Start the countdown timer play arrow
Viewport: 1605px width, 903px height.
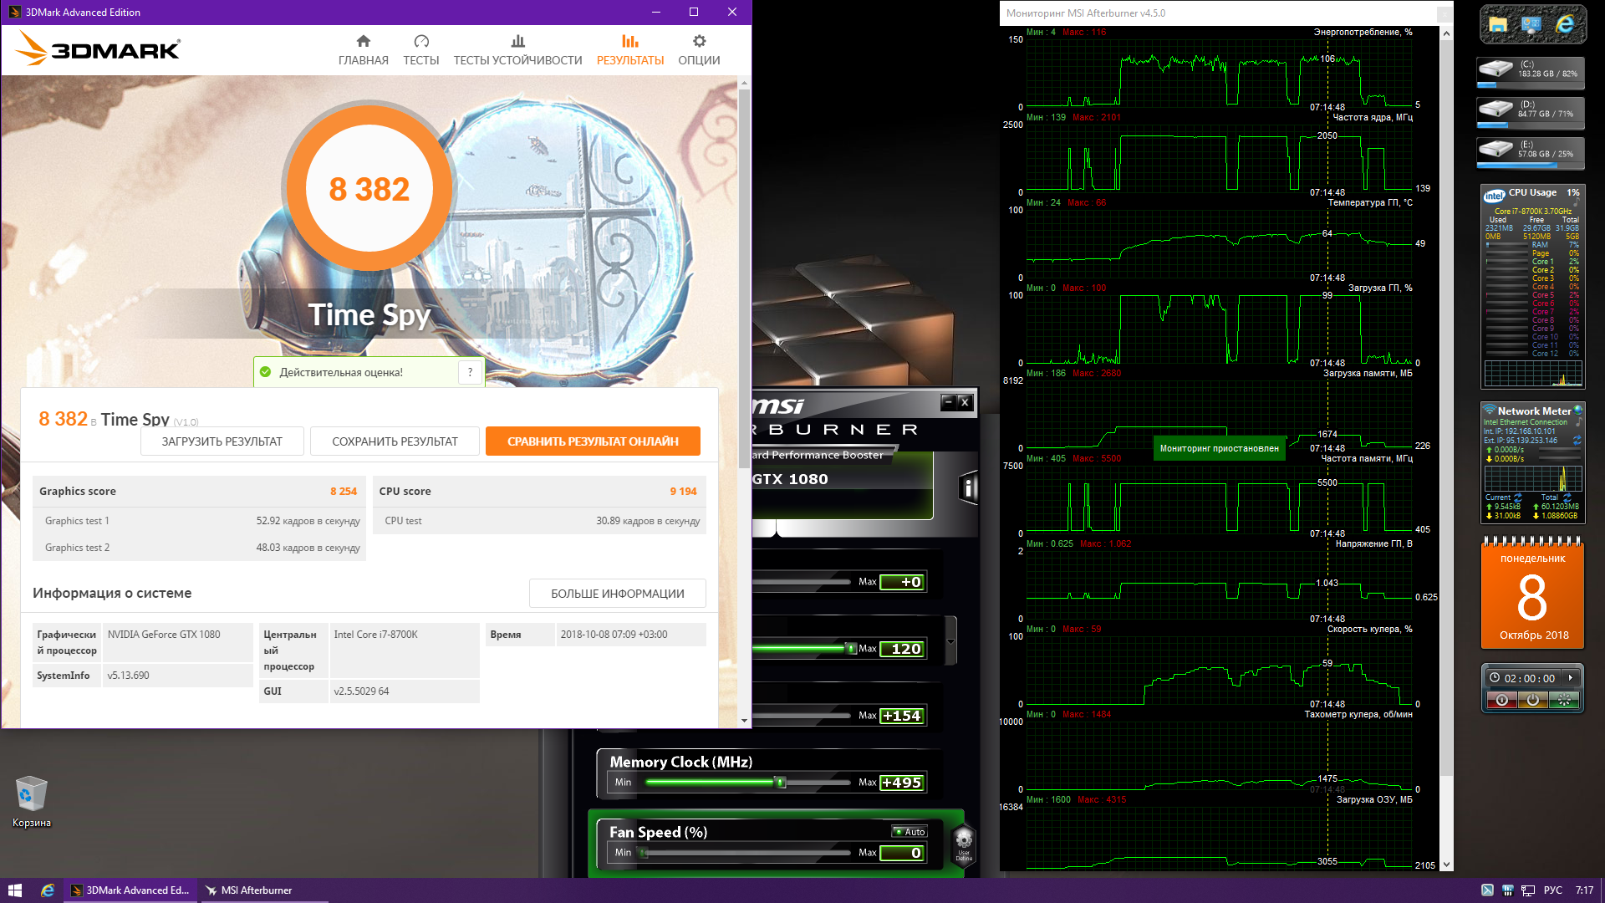click(1571, 678)
